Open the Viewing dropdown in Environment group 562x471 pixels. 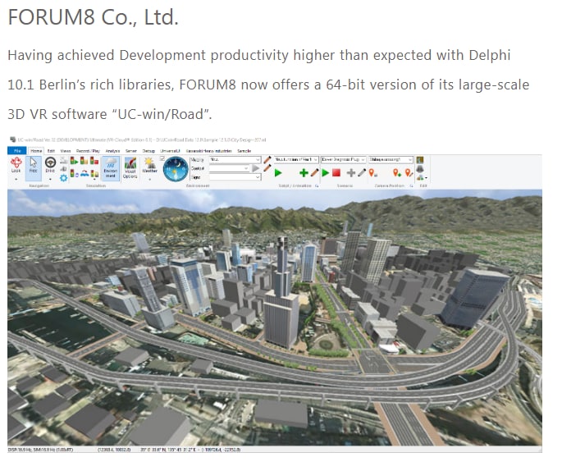(x=235, y=159)
